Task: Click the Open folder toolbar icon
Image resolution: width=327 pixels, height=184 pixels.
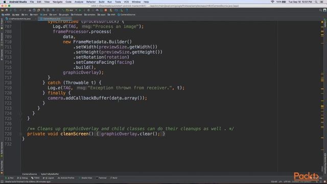Action: [3, 10]
